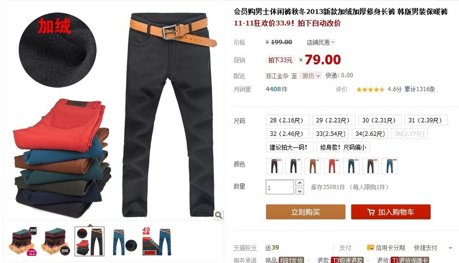The height and width of the screenshot is (263, 459).
Task: Select size 28 (2.16尺)
Action: click(x=287, y=120)
